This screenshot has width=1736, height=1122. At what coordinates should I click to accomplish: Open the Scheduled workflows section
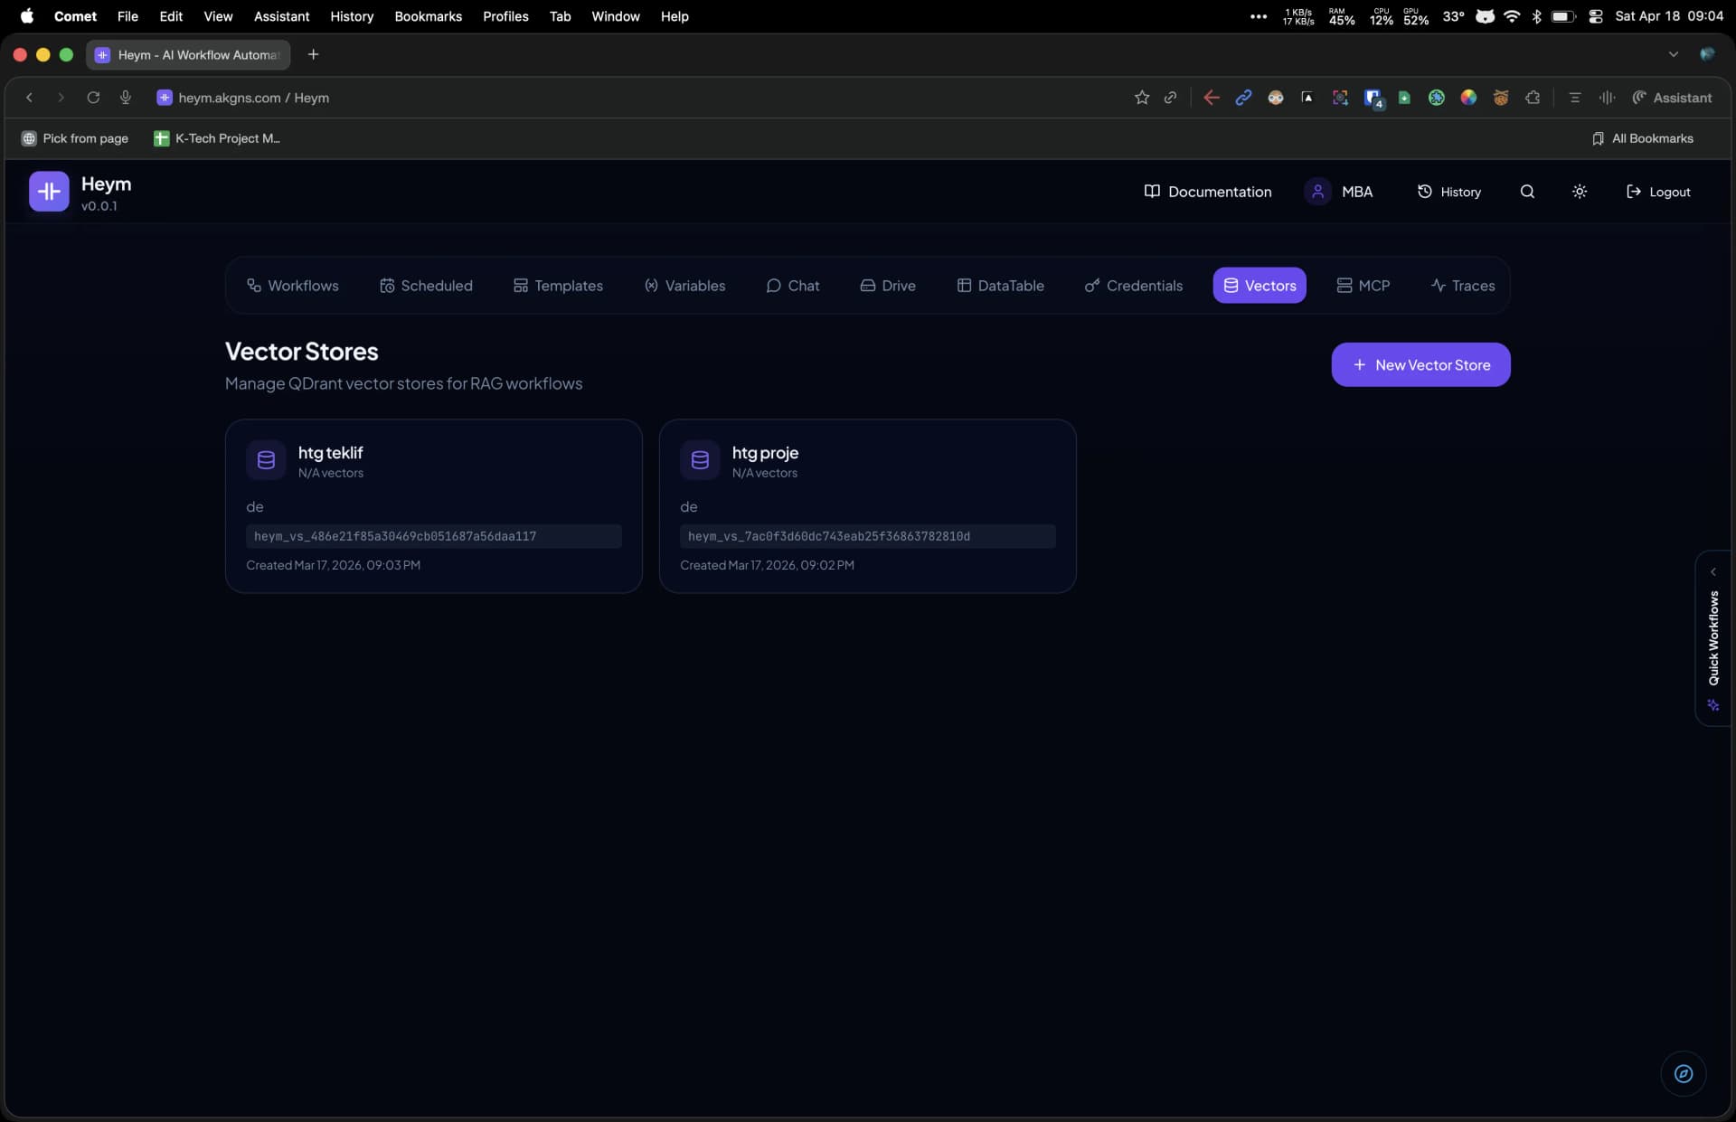(426, 285)
